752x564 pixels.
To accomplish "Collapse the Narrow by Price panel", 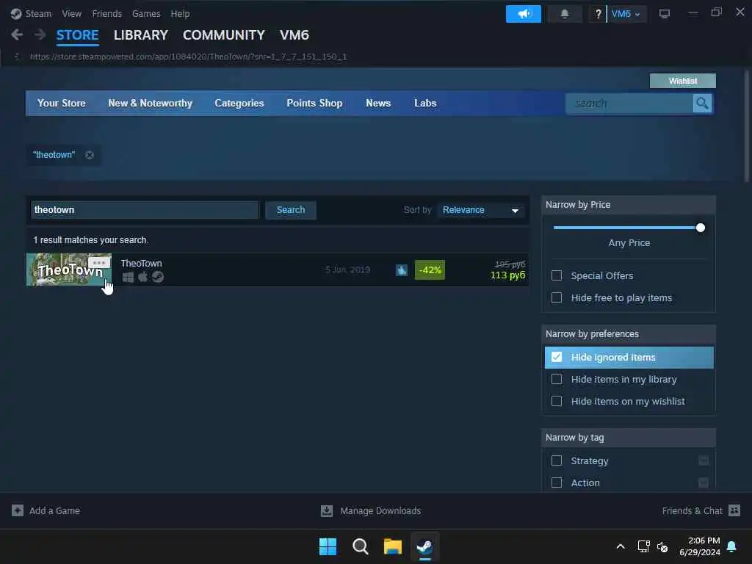I will pos(629,205).
